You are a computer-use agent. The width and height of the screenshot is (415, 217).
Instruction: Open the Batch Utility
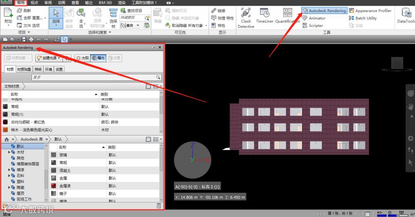point(363,18)
